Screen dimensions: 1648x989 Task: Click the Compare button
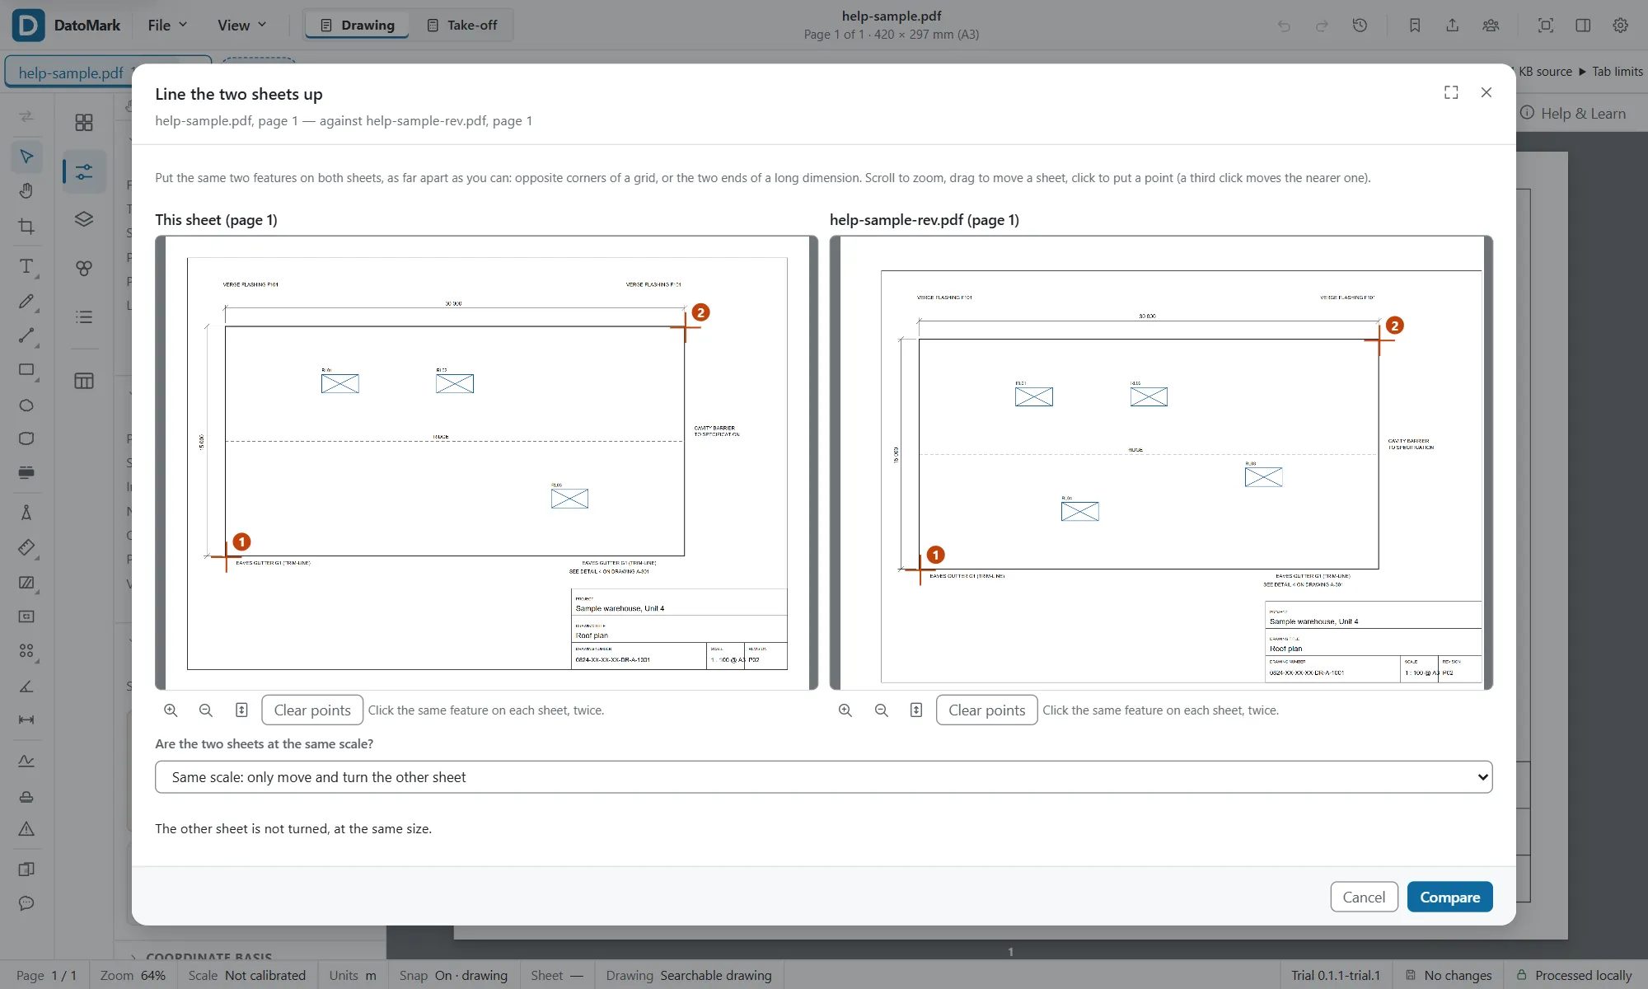pos(1450,897)
